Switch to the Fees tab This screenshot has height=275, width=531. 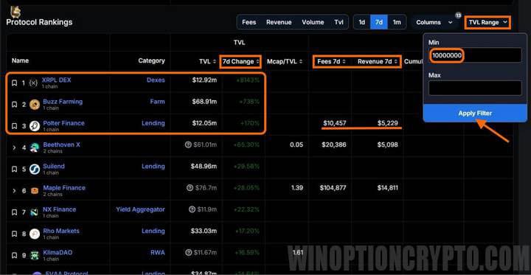(249, 22)
